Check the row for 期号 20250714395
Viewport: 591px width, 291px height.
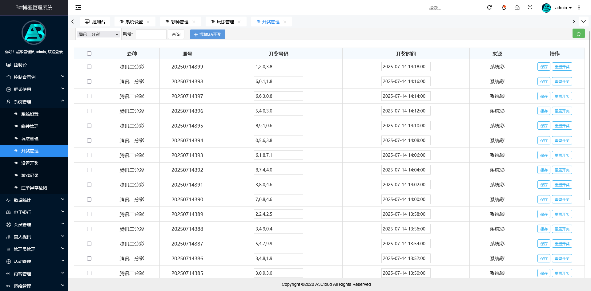click(x=89, y=126)
